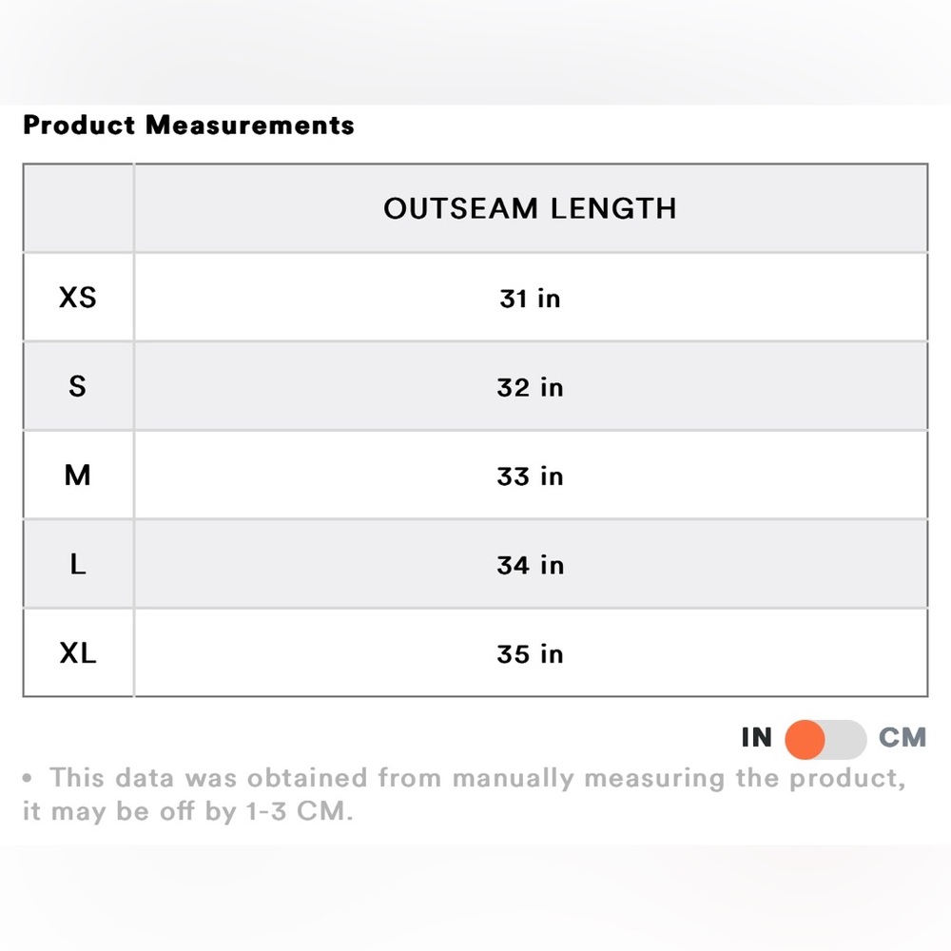The height and width of the screenshot is (951, 951).
Task: Select the IN unit label
Action: pos(756,738)
